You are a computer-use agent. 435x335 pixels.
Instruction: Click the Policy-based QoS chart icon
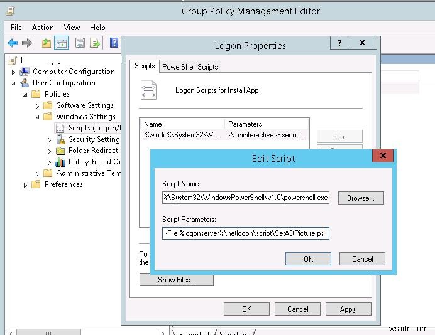60,162
